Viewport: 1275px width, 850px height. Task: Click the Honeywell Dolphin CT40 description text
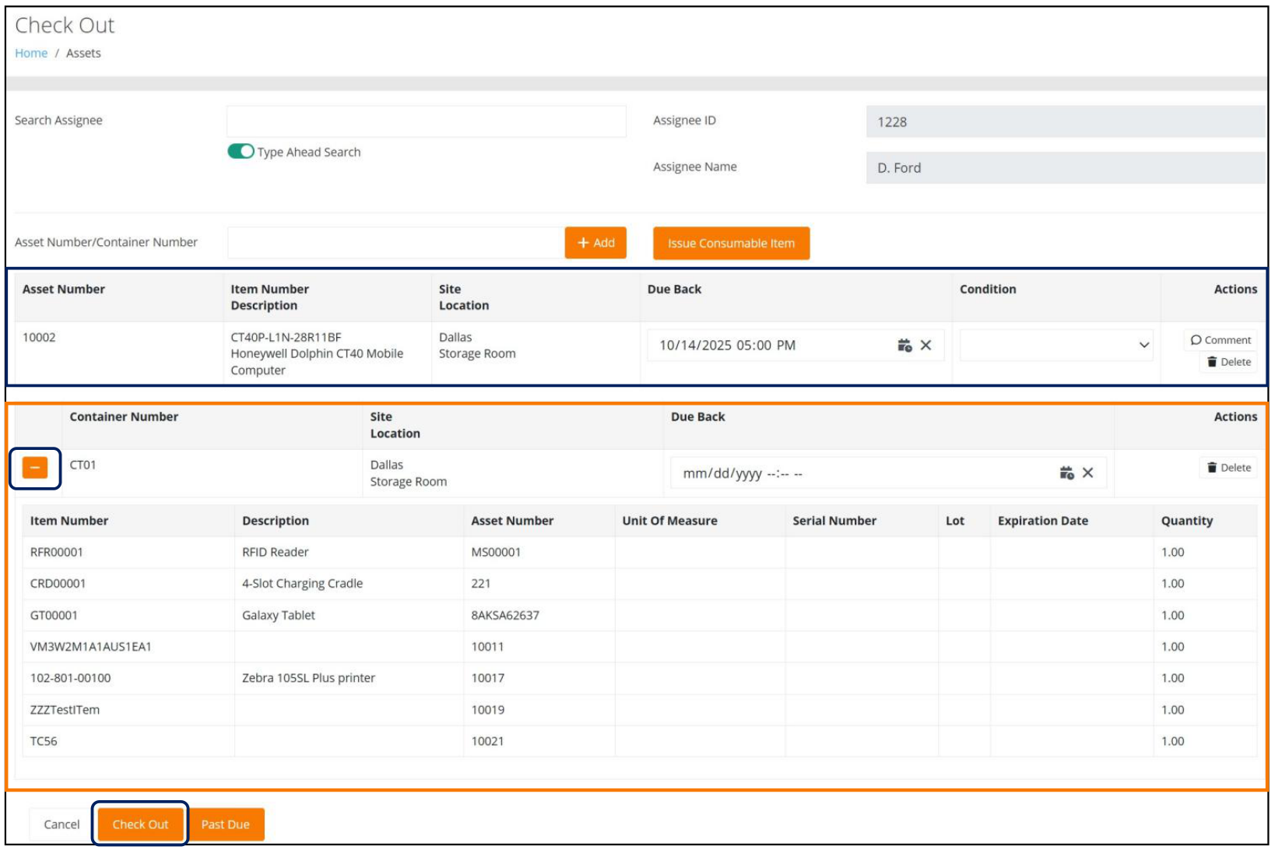pyautogui.click(x=317, y=362)
